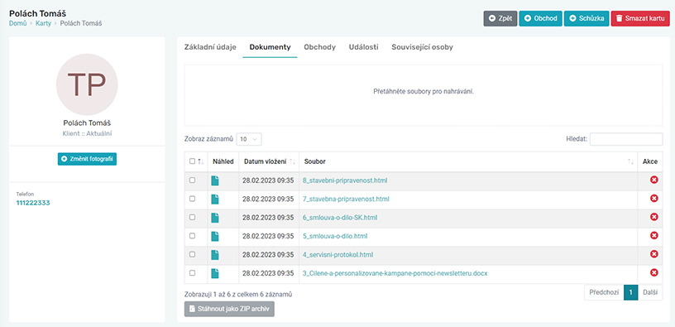Click the Akce column header
The height and width of the screenshot is (327, 675).
click(x=650, y=161)
